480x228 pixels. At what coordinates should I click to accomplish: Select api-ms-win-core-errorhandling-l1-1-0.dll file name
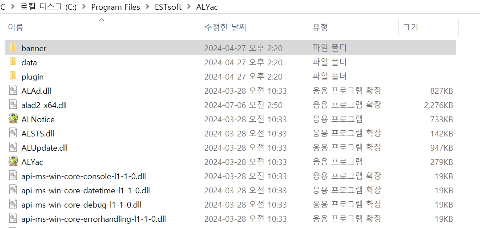[x=94, y=219]
